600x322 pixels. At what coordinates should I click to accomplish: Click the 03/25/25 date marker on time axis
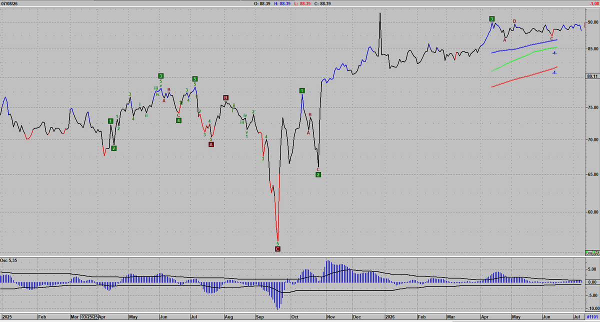point(90,317)
